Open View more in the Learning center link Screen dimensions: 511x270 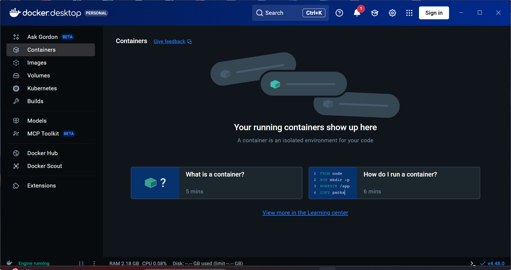click(x=305, y=213)
